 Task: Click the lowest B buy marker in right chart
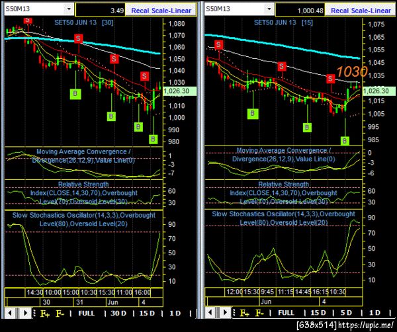pos(344,140)
